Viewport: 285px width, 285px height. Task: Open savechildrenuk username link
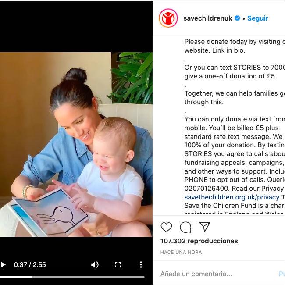208,18
